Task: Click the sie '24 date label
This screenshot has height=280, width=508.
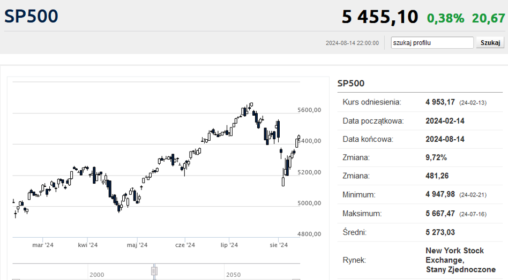Action: [x=279, y=245]
